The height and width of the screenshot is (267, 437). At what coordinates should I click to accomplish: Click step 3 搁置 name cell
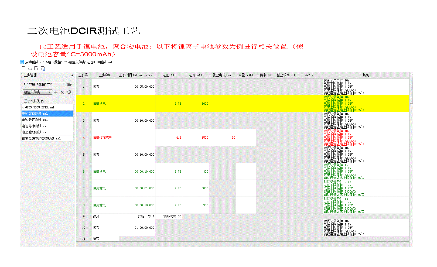105,121
